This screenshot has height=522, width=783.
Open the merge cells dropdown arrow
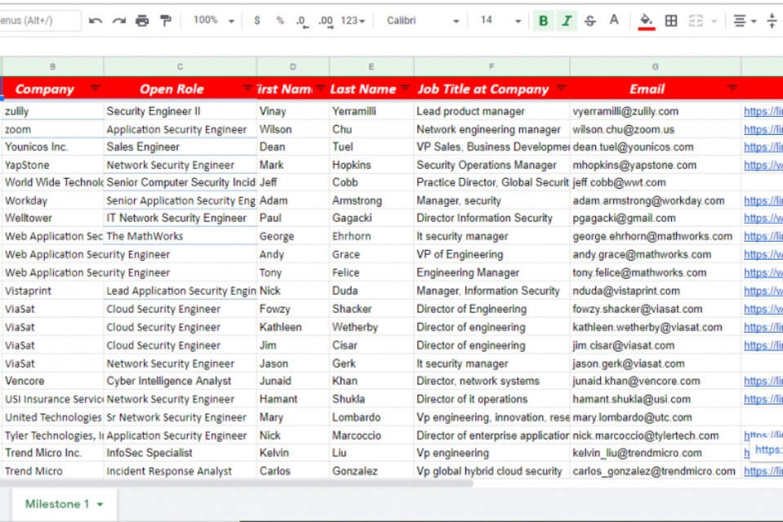714,21
